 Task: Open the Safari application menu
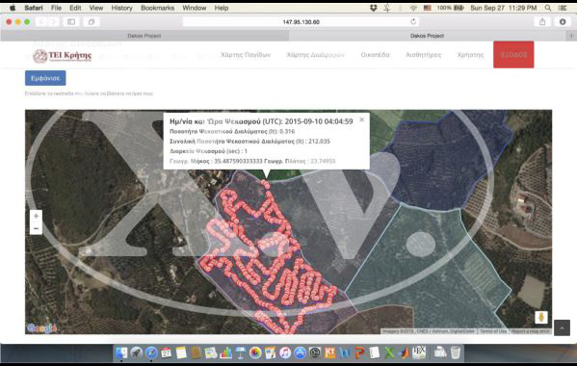pos(34,8)
